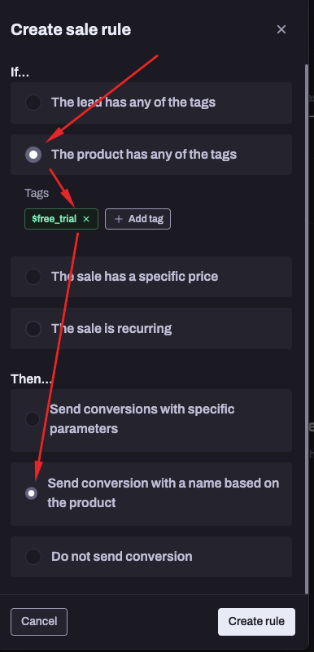
Task: Select "Send conversion with a name based on the product" radio
Action: [31, 493]
